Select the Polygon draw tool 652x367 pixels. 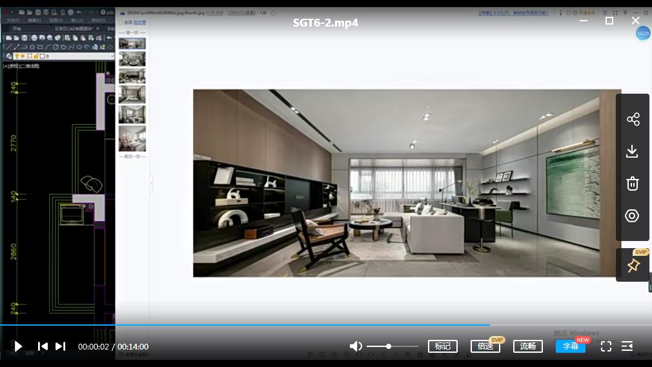pyautogui.click(x=32, y=47)
